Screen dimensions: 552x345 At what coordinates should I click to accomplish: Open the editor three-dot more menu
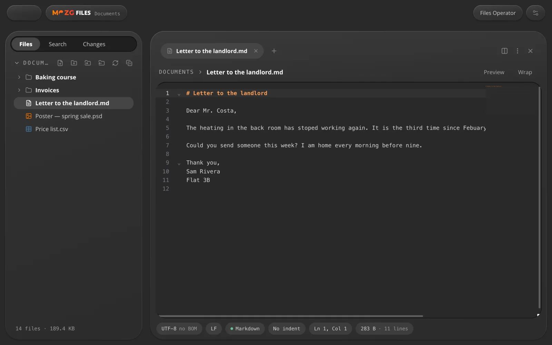click(x=517, y=51)
